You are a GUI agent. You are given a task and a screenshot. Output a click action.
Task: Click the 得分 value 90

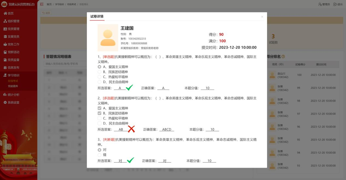[x=221, y=34]
